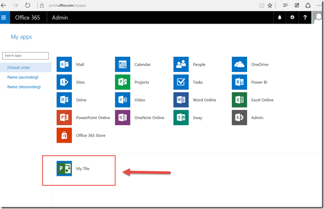Click the Projects label text
The image size is (324, 209).
[x=142, y=82]
